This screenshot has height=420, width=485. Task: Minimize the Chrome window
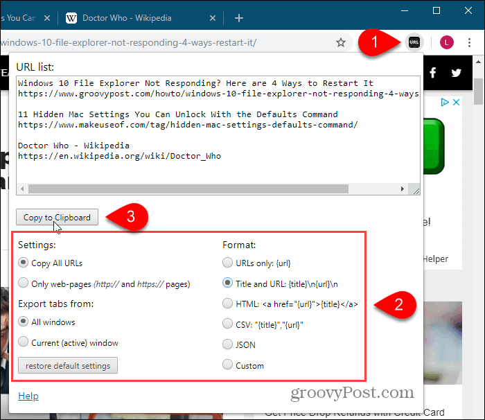tap(405, 11)
